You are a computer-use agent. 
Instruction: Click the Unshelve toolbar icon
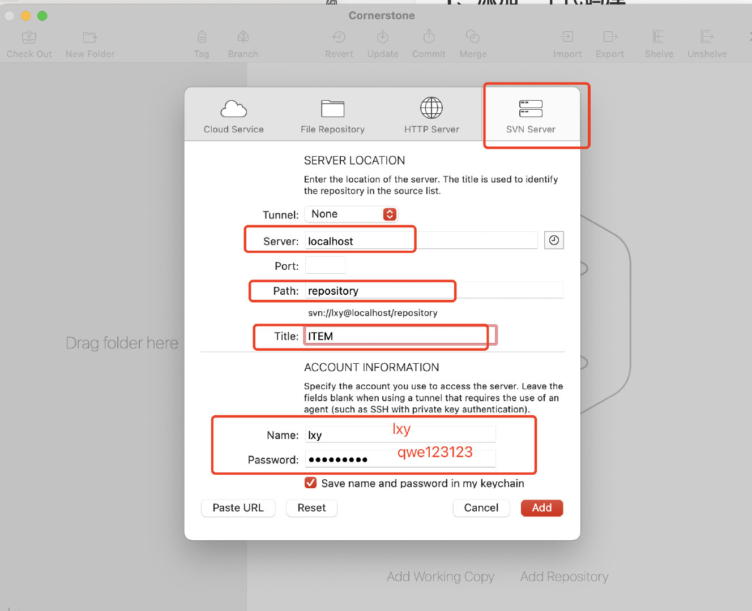coord(707,37)
